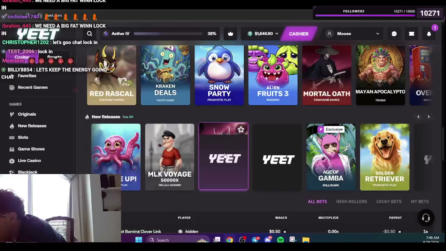Click the Aether IV level progress bar

click(168, 34)
